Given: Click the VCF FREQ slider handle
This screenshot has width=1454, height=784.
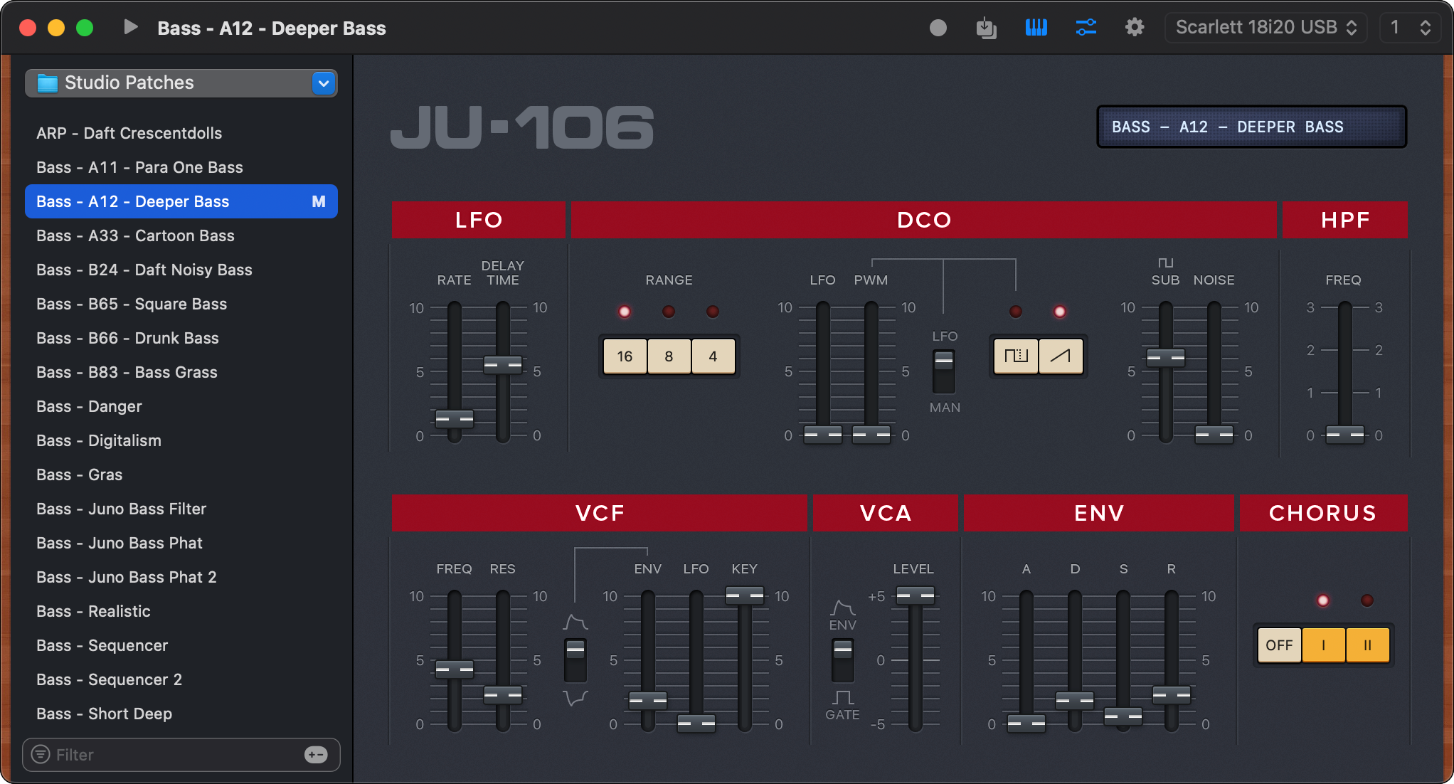Looking at the screenshot, I should (x=454, y=669).
